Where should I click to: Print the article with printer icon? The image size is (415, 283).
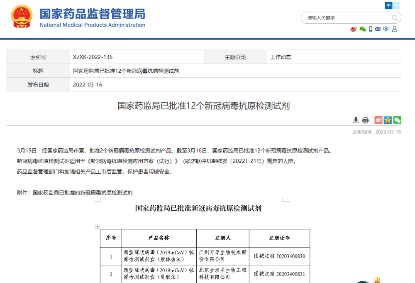pos(365,120)
